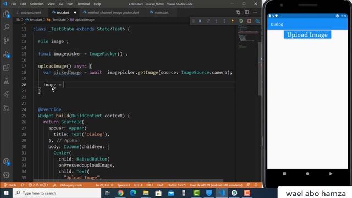This screenshot has width=352, height=198.
Task: Split the editor to the right
Action: click(x=247, y=13)
